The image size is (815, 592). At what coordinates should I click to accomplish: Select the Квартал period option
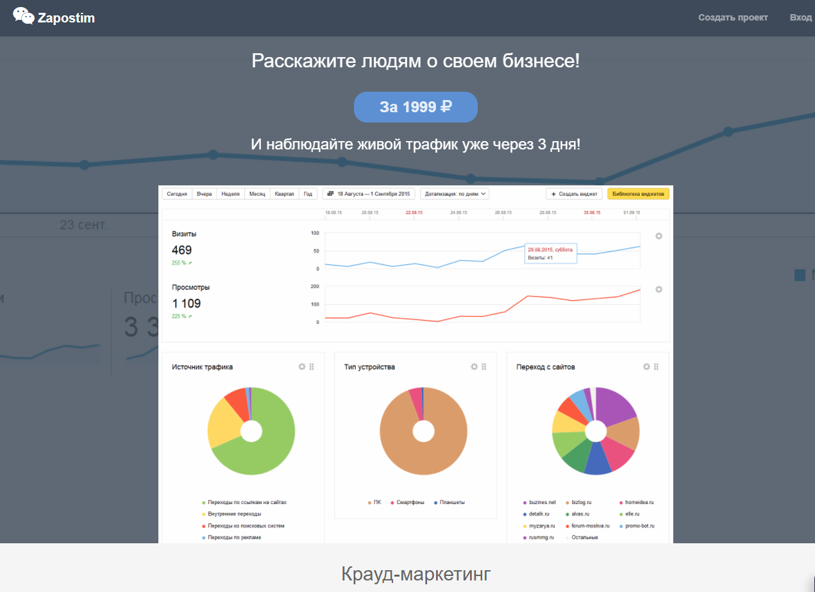coord(284,194)
